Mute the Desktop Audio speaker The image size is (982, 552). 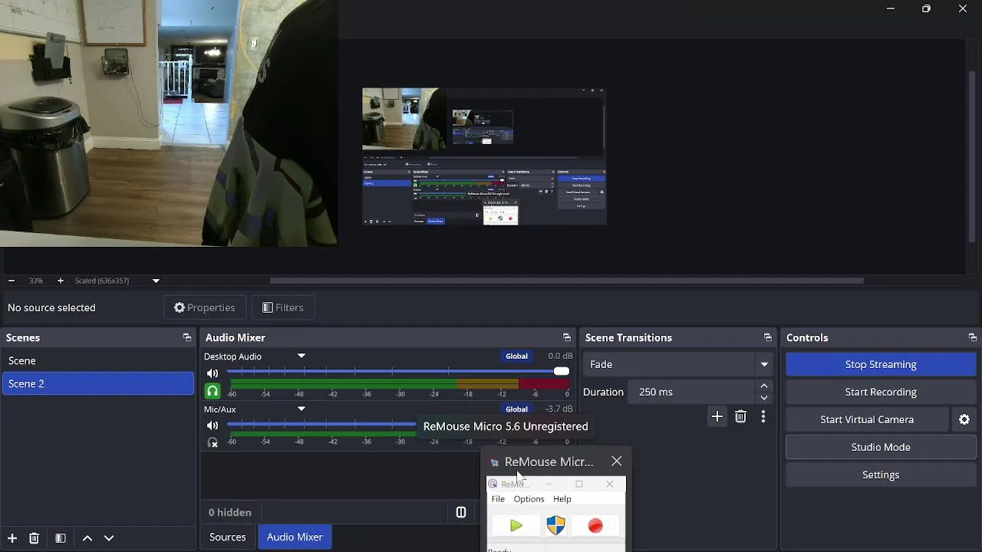tap(213, 373)
